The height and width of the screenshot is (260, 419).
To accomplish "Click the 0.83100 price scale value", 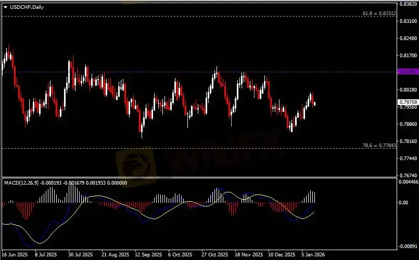I will click(408, 21).
